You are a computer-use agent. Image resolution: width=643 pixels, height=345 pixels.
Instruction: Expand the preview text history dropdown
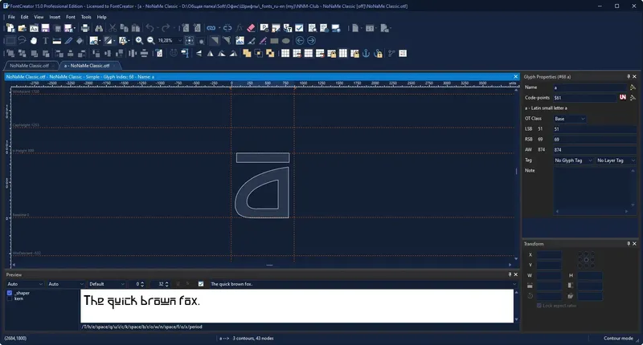pyautogui.click(x=514, y=284)
